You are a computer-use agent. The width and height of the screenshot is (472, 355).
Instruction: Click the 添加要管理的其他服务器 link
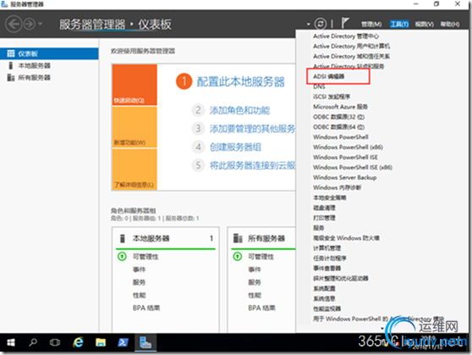(252, 129)
